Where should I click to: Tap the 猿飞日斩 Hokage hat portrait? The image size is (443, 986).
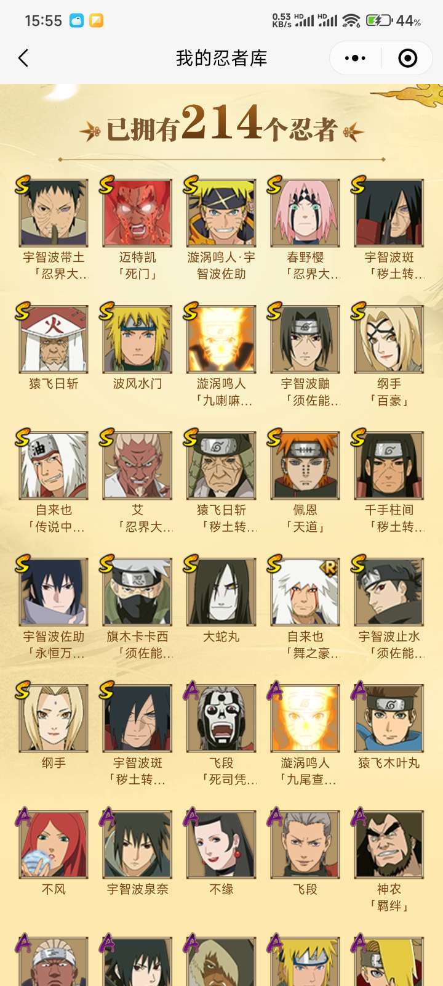point(54,339)
